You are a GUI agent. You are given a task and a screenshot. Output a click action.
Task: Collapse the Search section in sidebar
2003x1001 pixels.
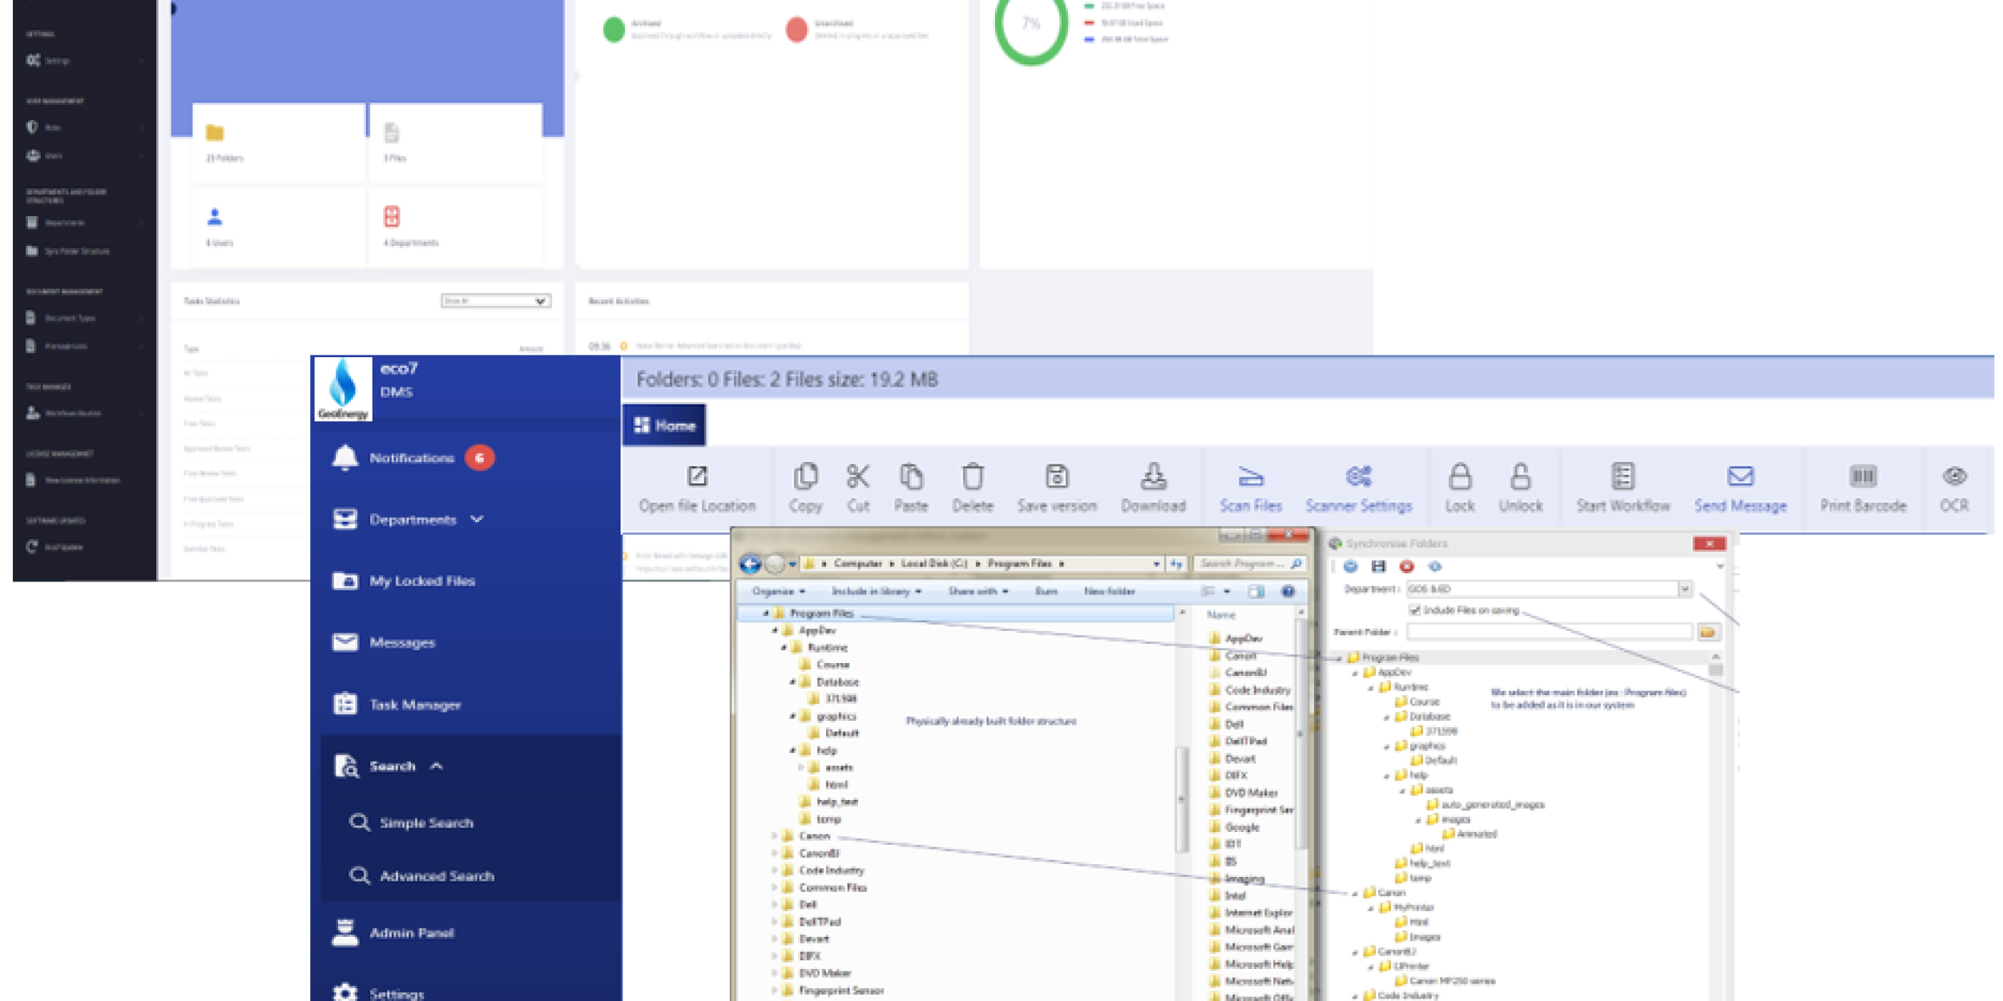coord(436,766)
